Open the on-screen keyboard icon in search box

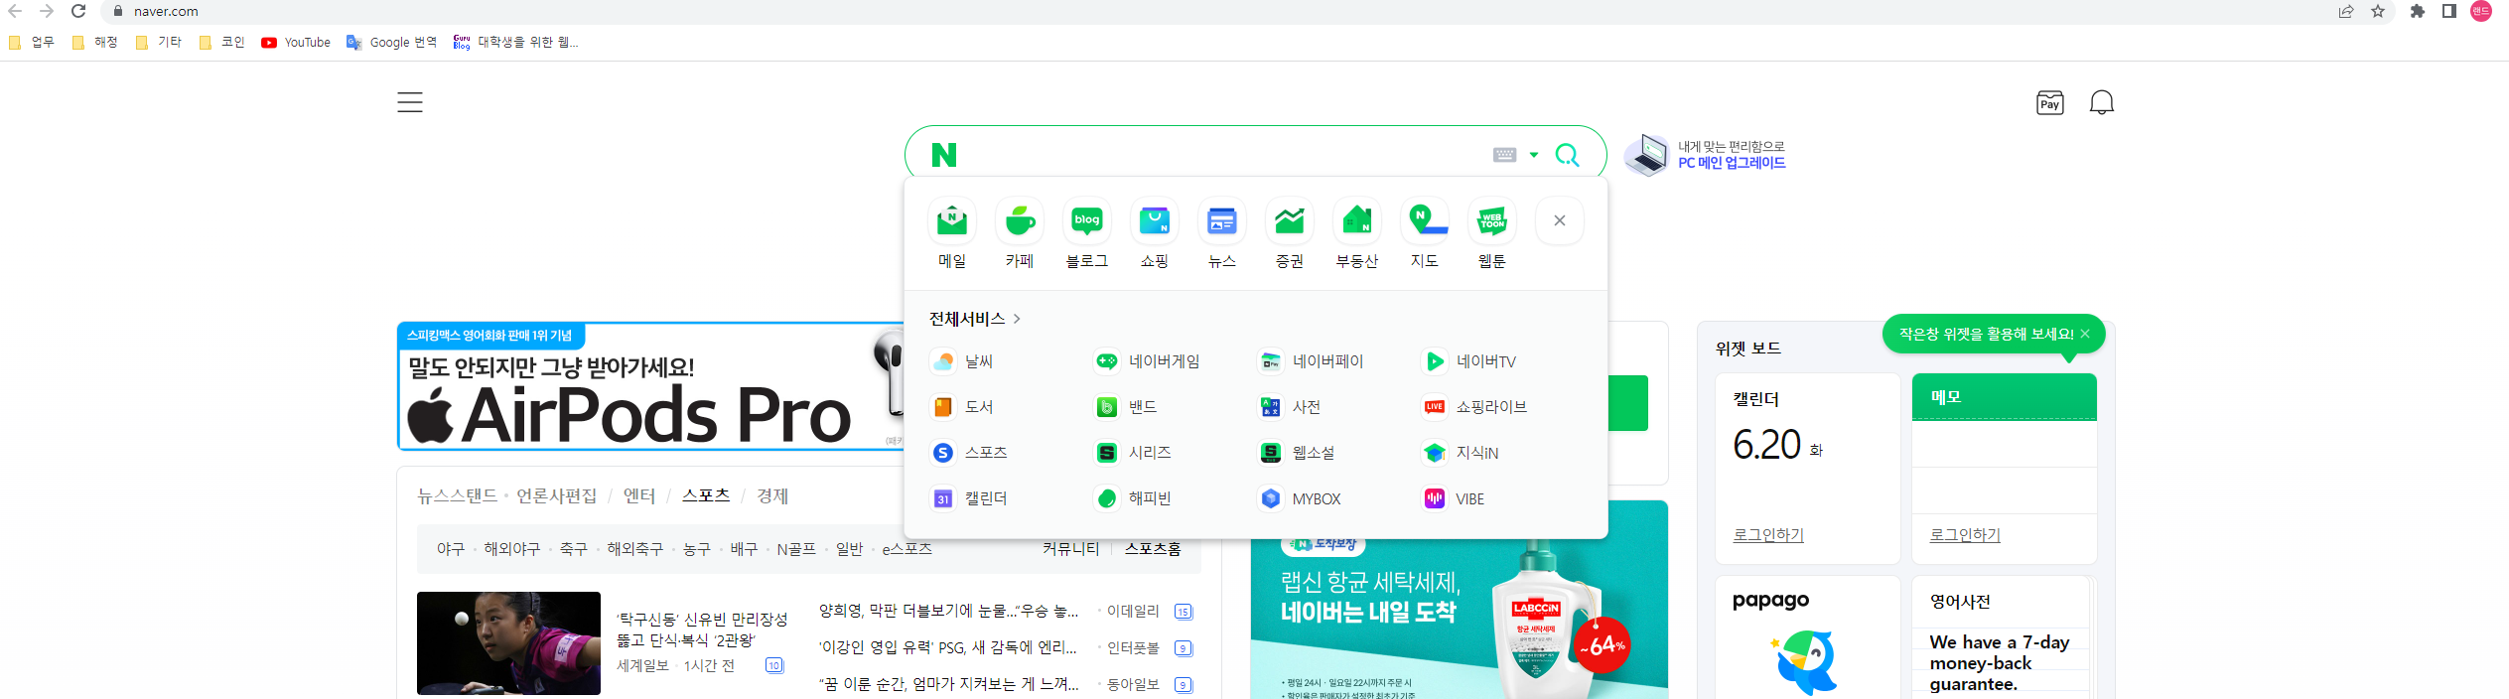tap(1505, 155)
